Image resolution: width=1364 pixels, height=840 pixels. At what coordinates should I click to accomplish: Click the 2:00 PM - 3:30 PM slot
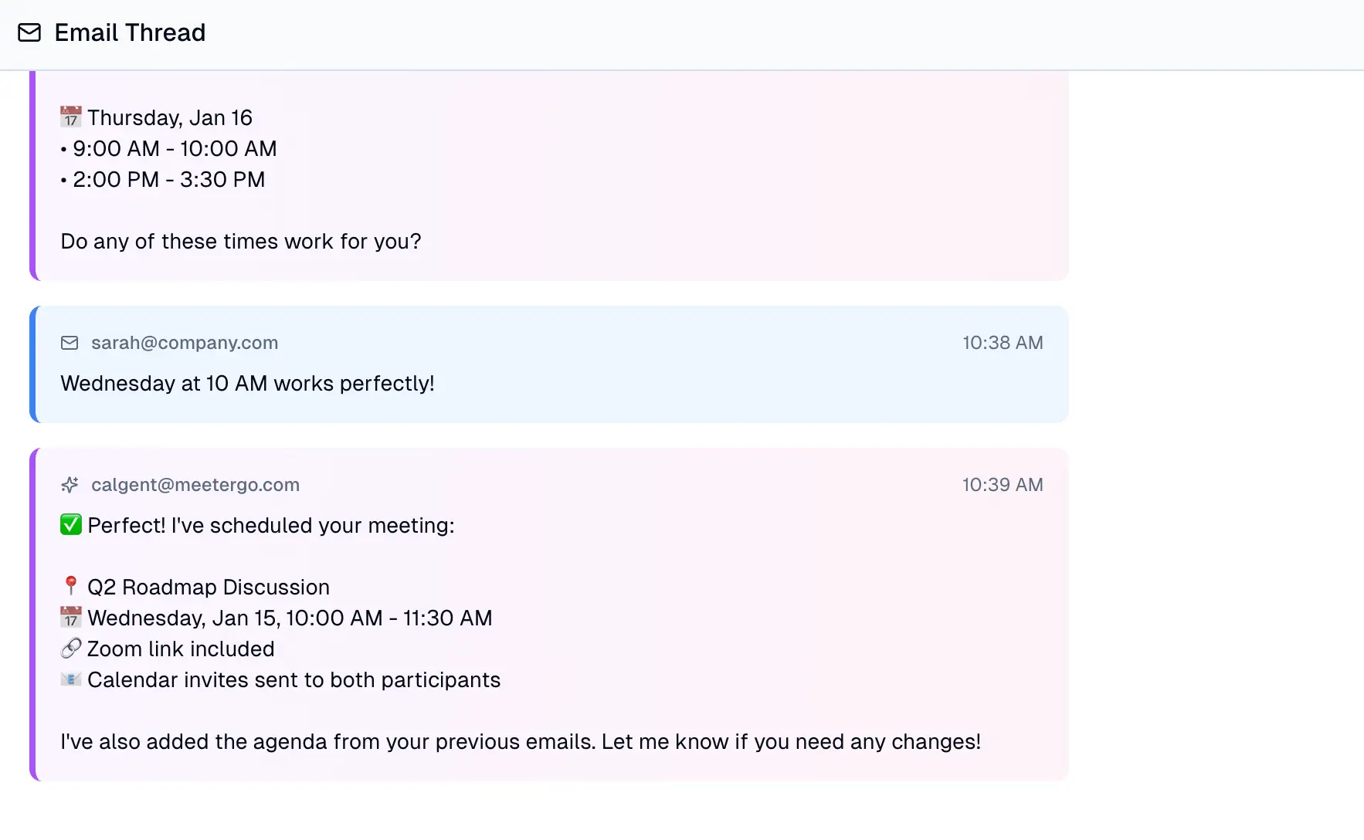point(169,179)
